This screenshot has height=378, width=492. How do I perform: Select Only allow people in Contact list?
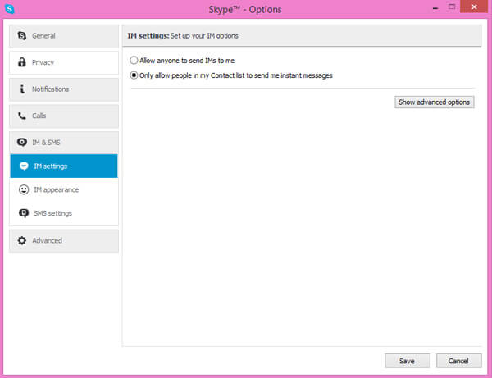point(134,75)
